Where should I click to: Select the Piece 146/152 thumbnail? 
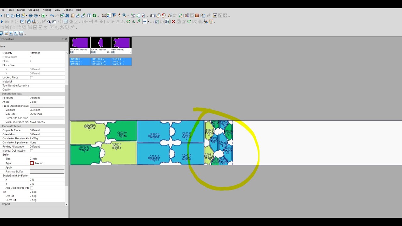click(121, 45)
